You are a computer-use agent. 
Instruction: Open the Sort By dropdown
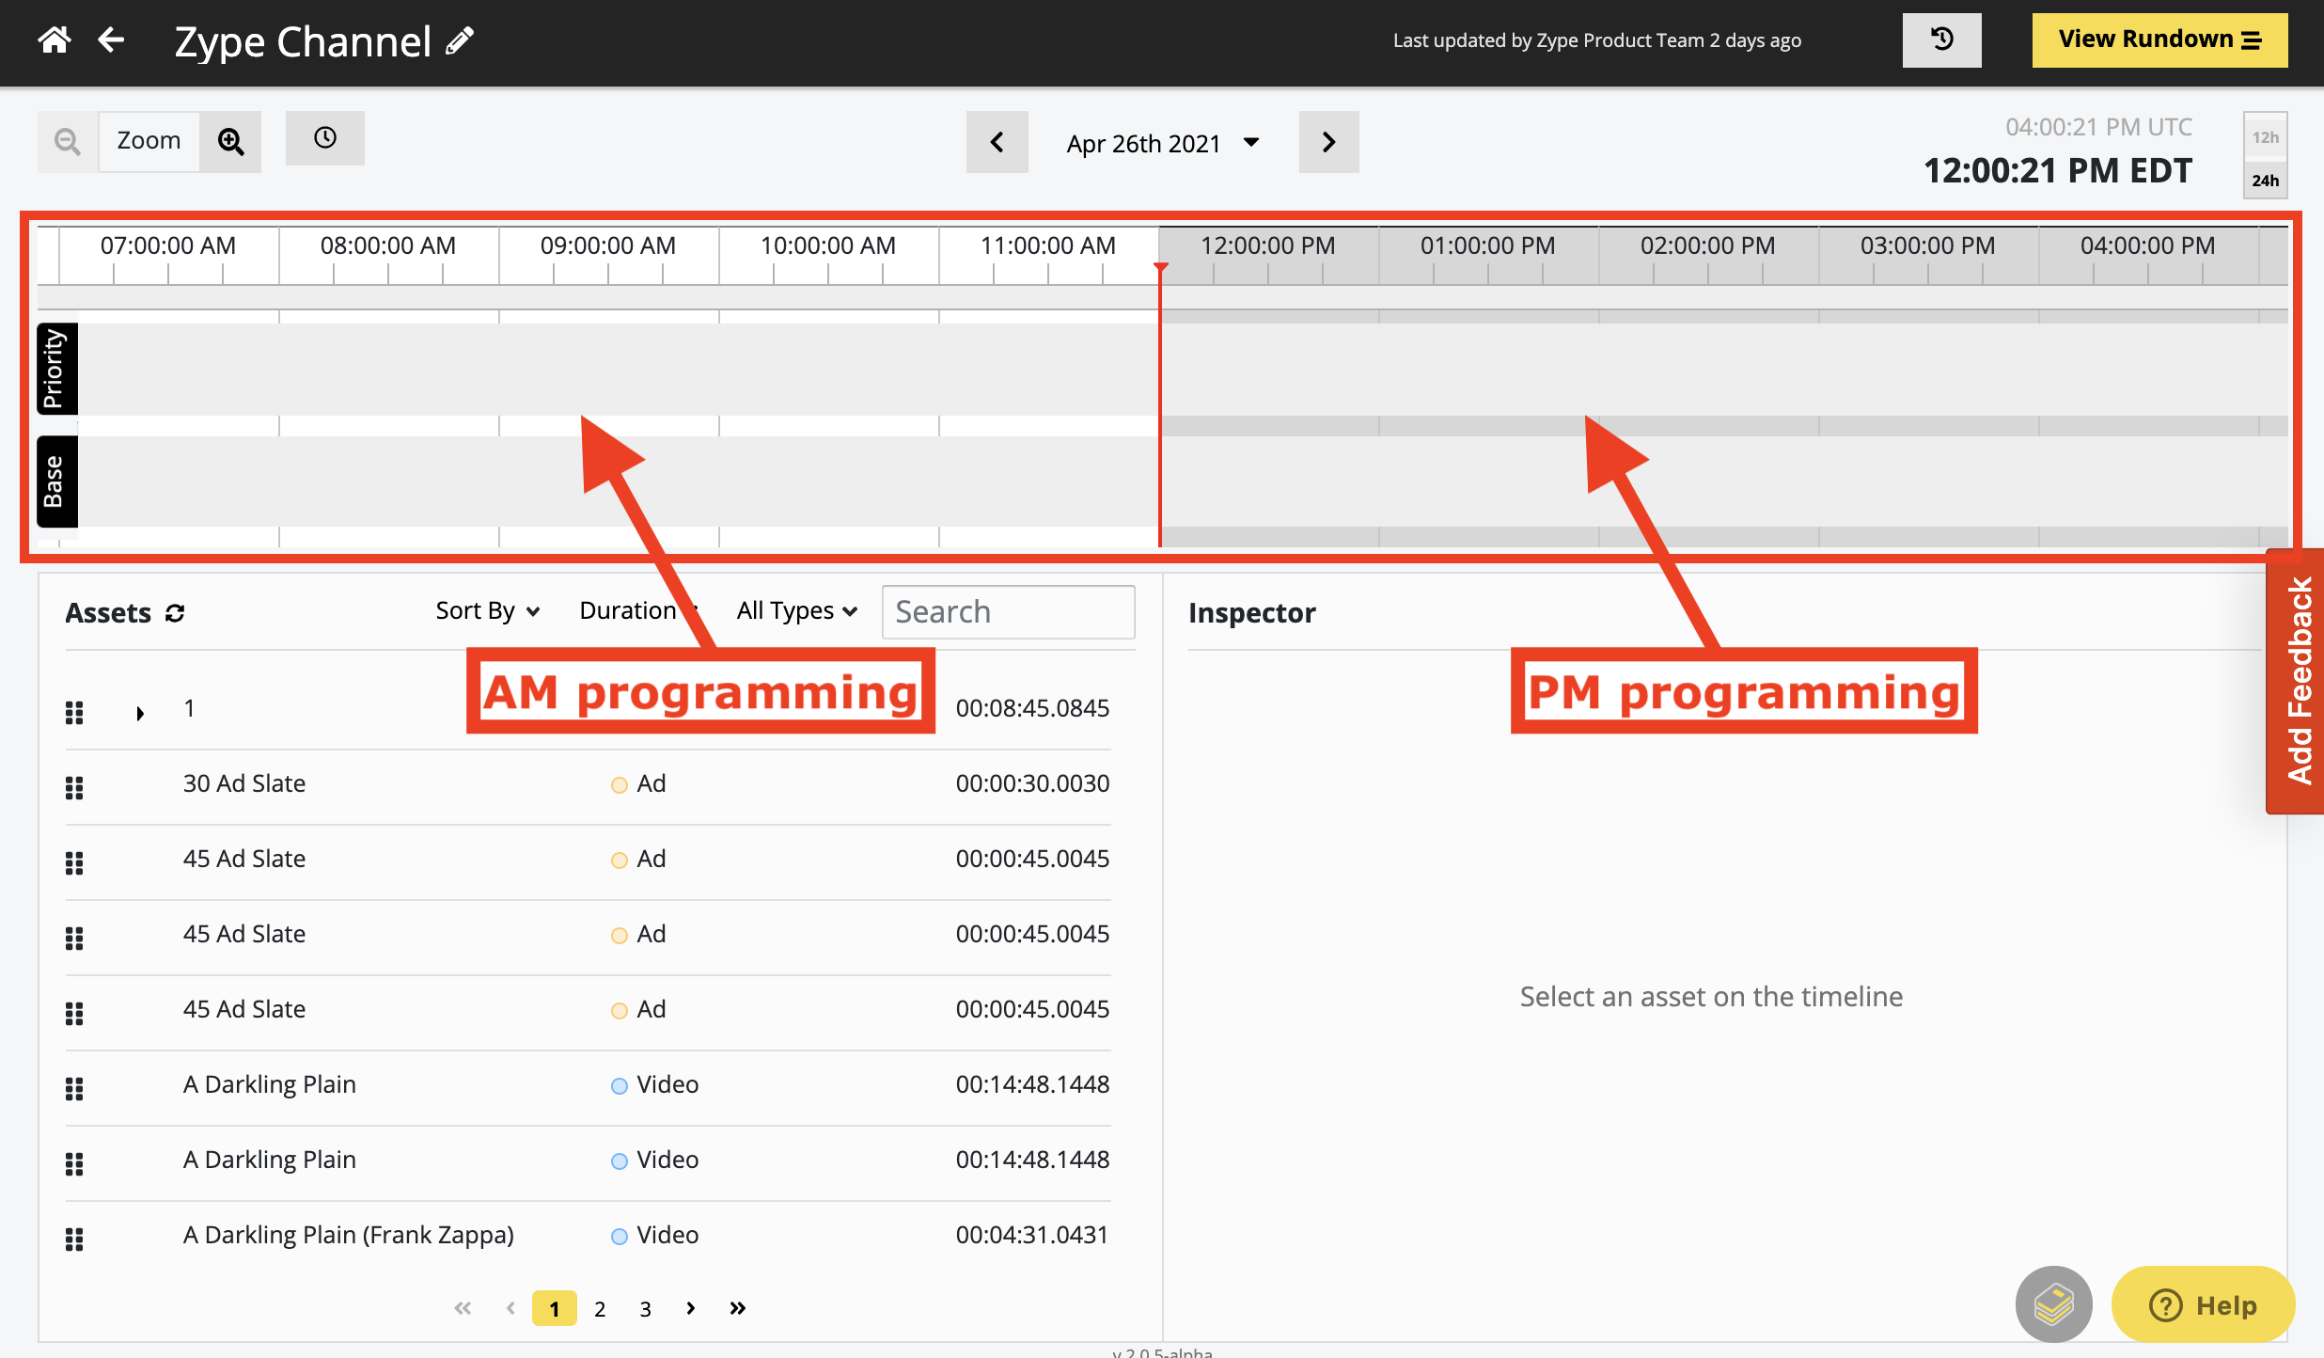click(x=487, y=610)
